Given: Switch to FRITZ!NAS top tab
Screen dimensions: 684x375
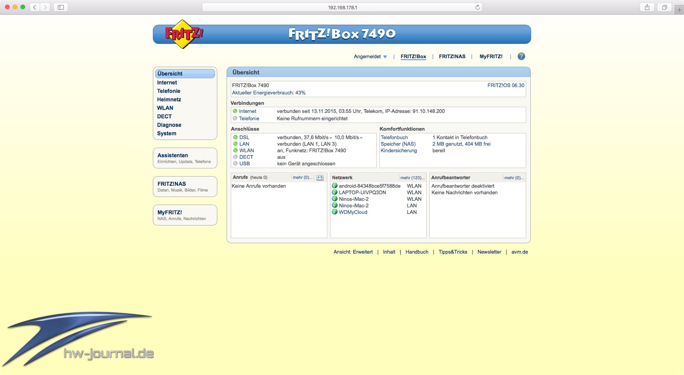Looking at the screenshot, I should (452, 56).
